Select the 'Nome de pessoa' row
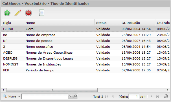 click(85, 41)
